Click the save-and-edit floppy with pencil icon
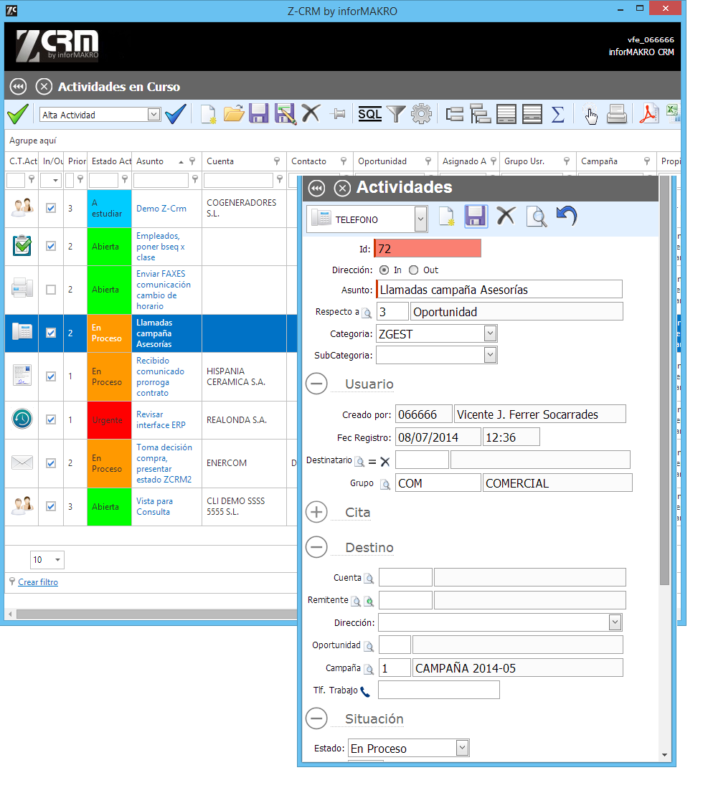Viewport: 703px width, 793px height. click(286, 114)
